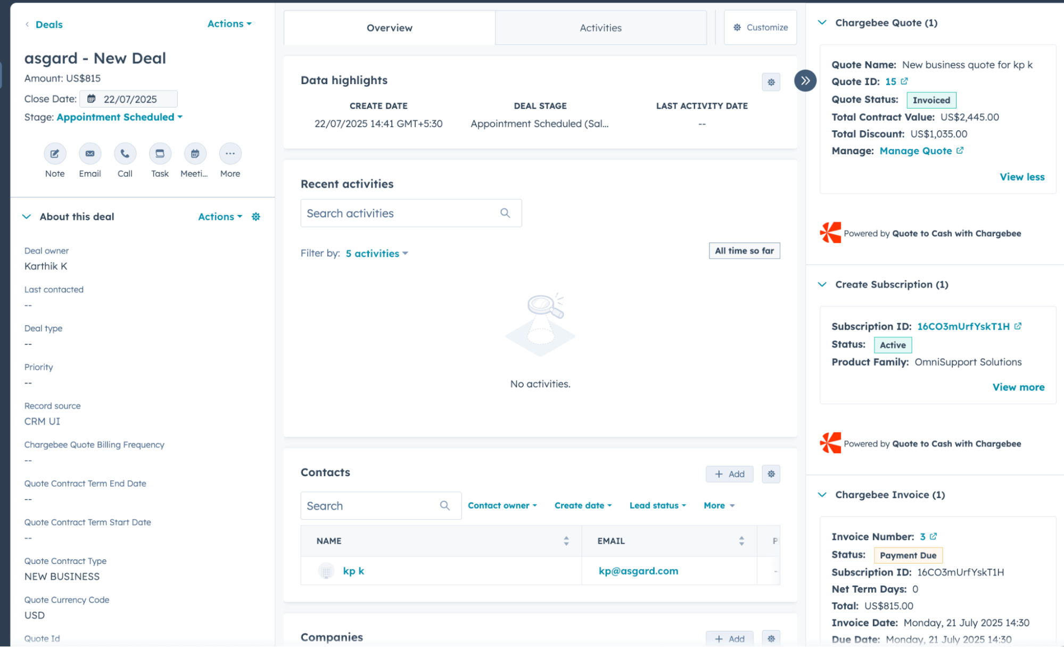Image resolution: width=1064 pixels, height=647 pixels.
Task: Collapse the right sidebar with double-arrow icon
Action: tap(805, 81)
